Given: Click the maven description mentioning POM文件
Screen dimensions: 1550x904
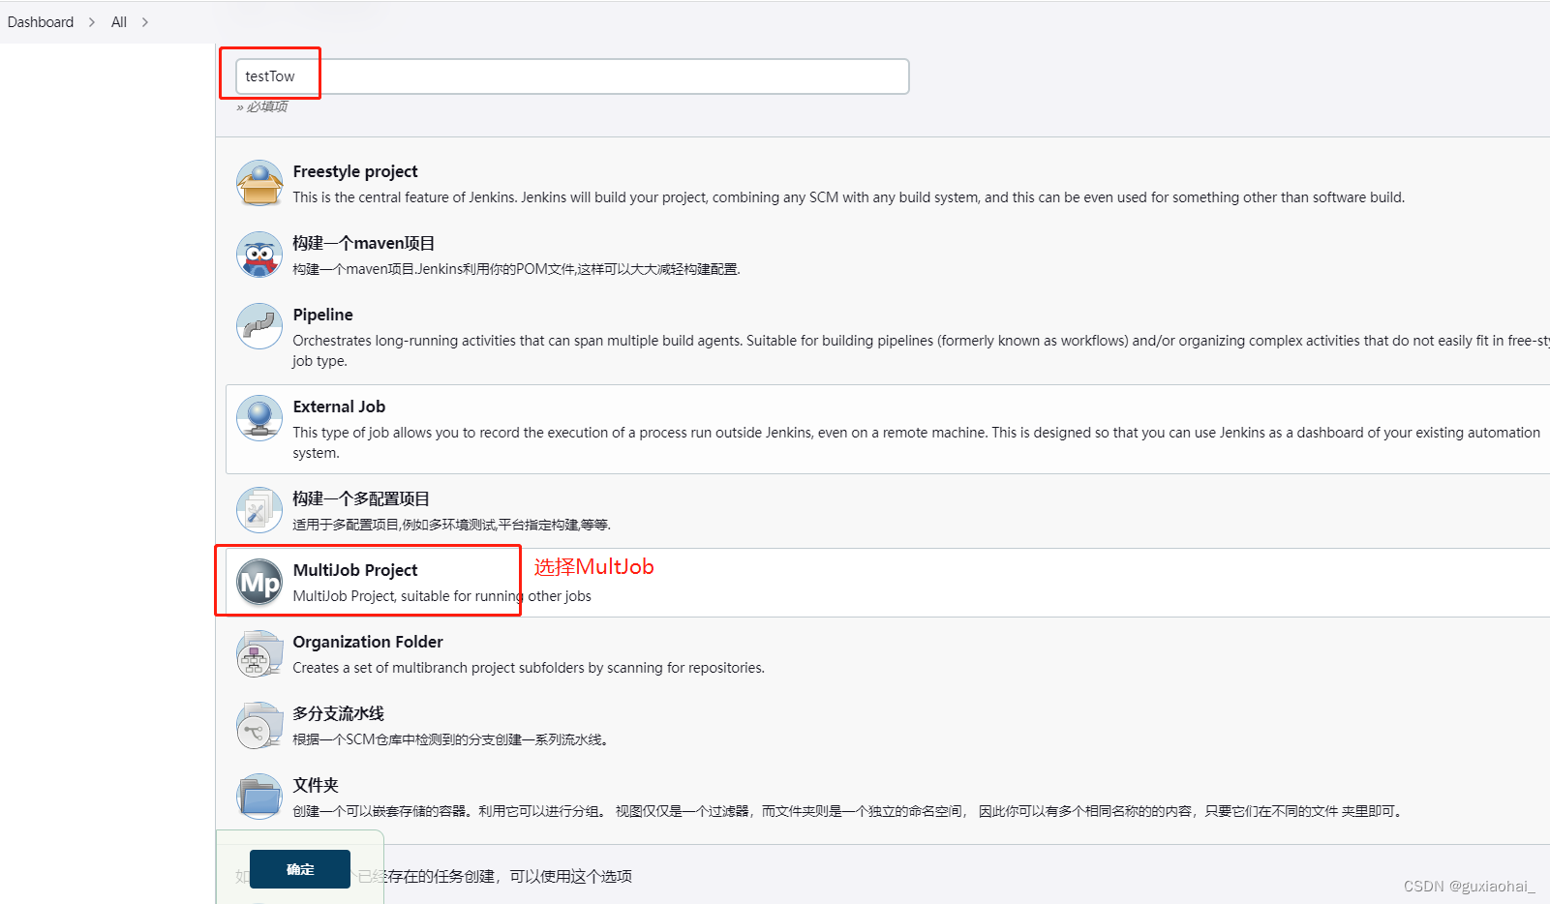Looking at the screenshot, I should pyautogui.click(x=516, y=269).
